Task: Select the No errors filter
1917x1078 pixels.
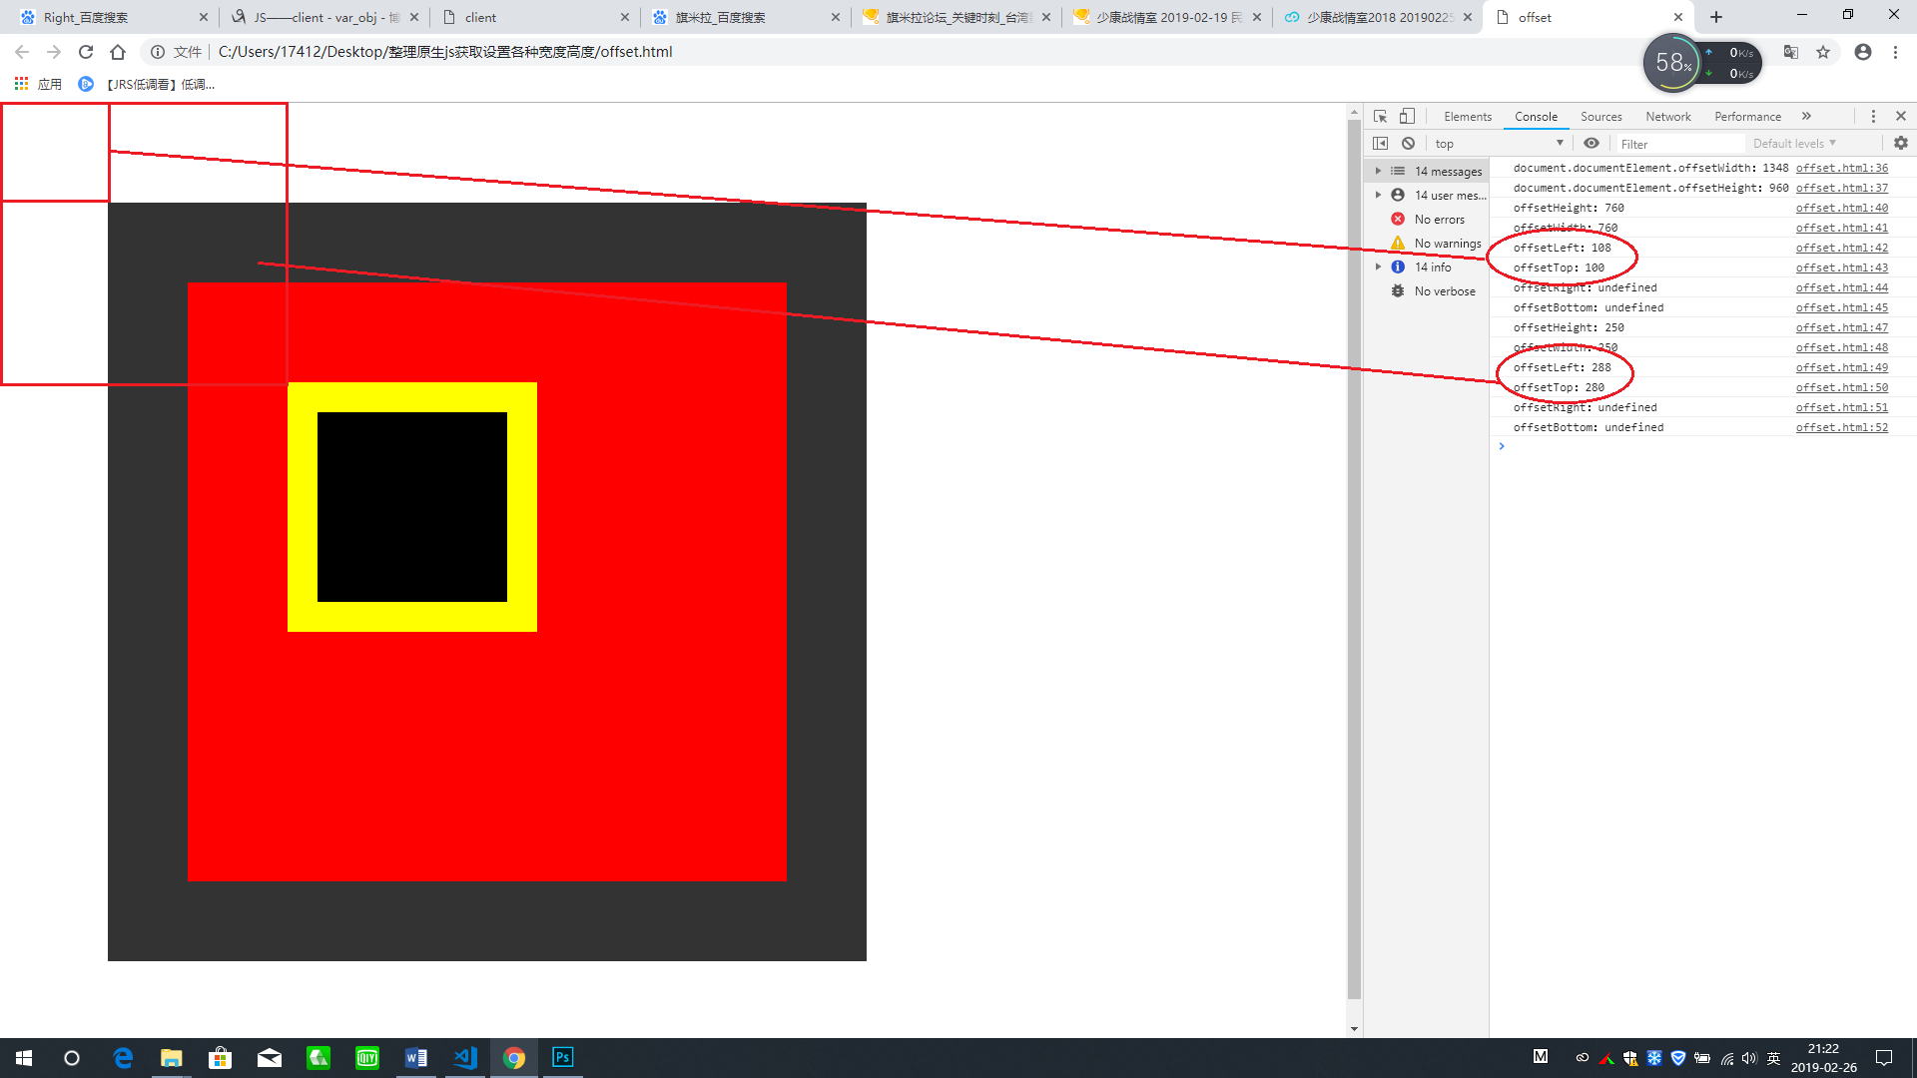Action: click(1429, 219)
